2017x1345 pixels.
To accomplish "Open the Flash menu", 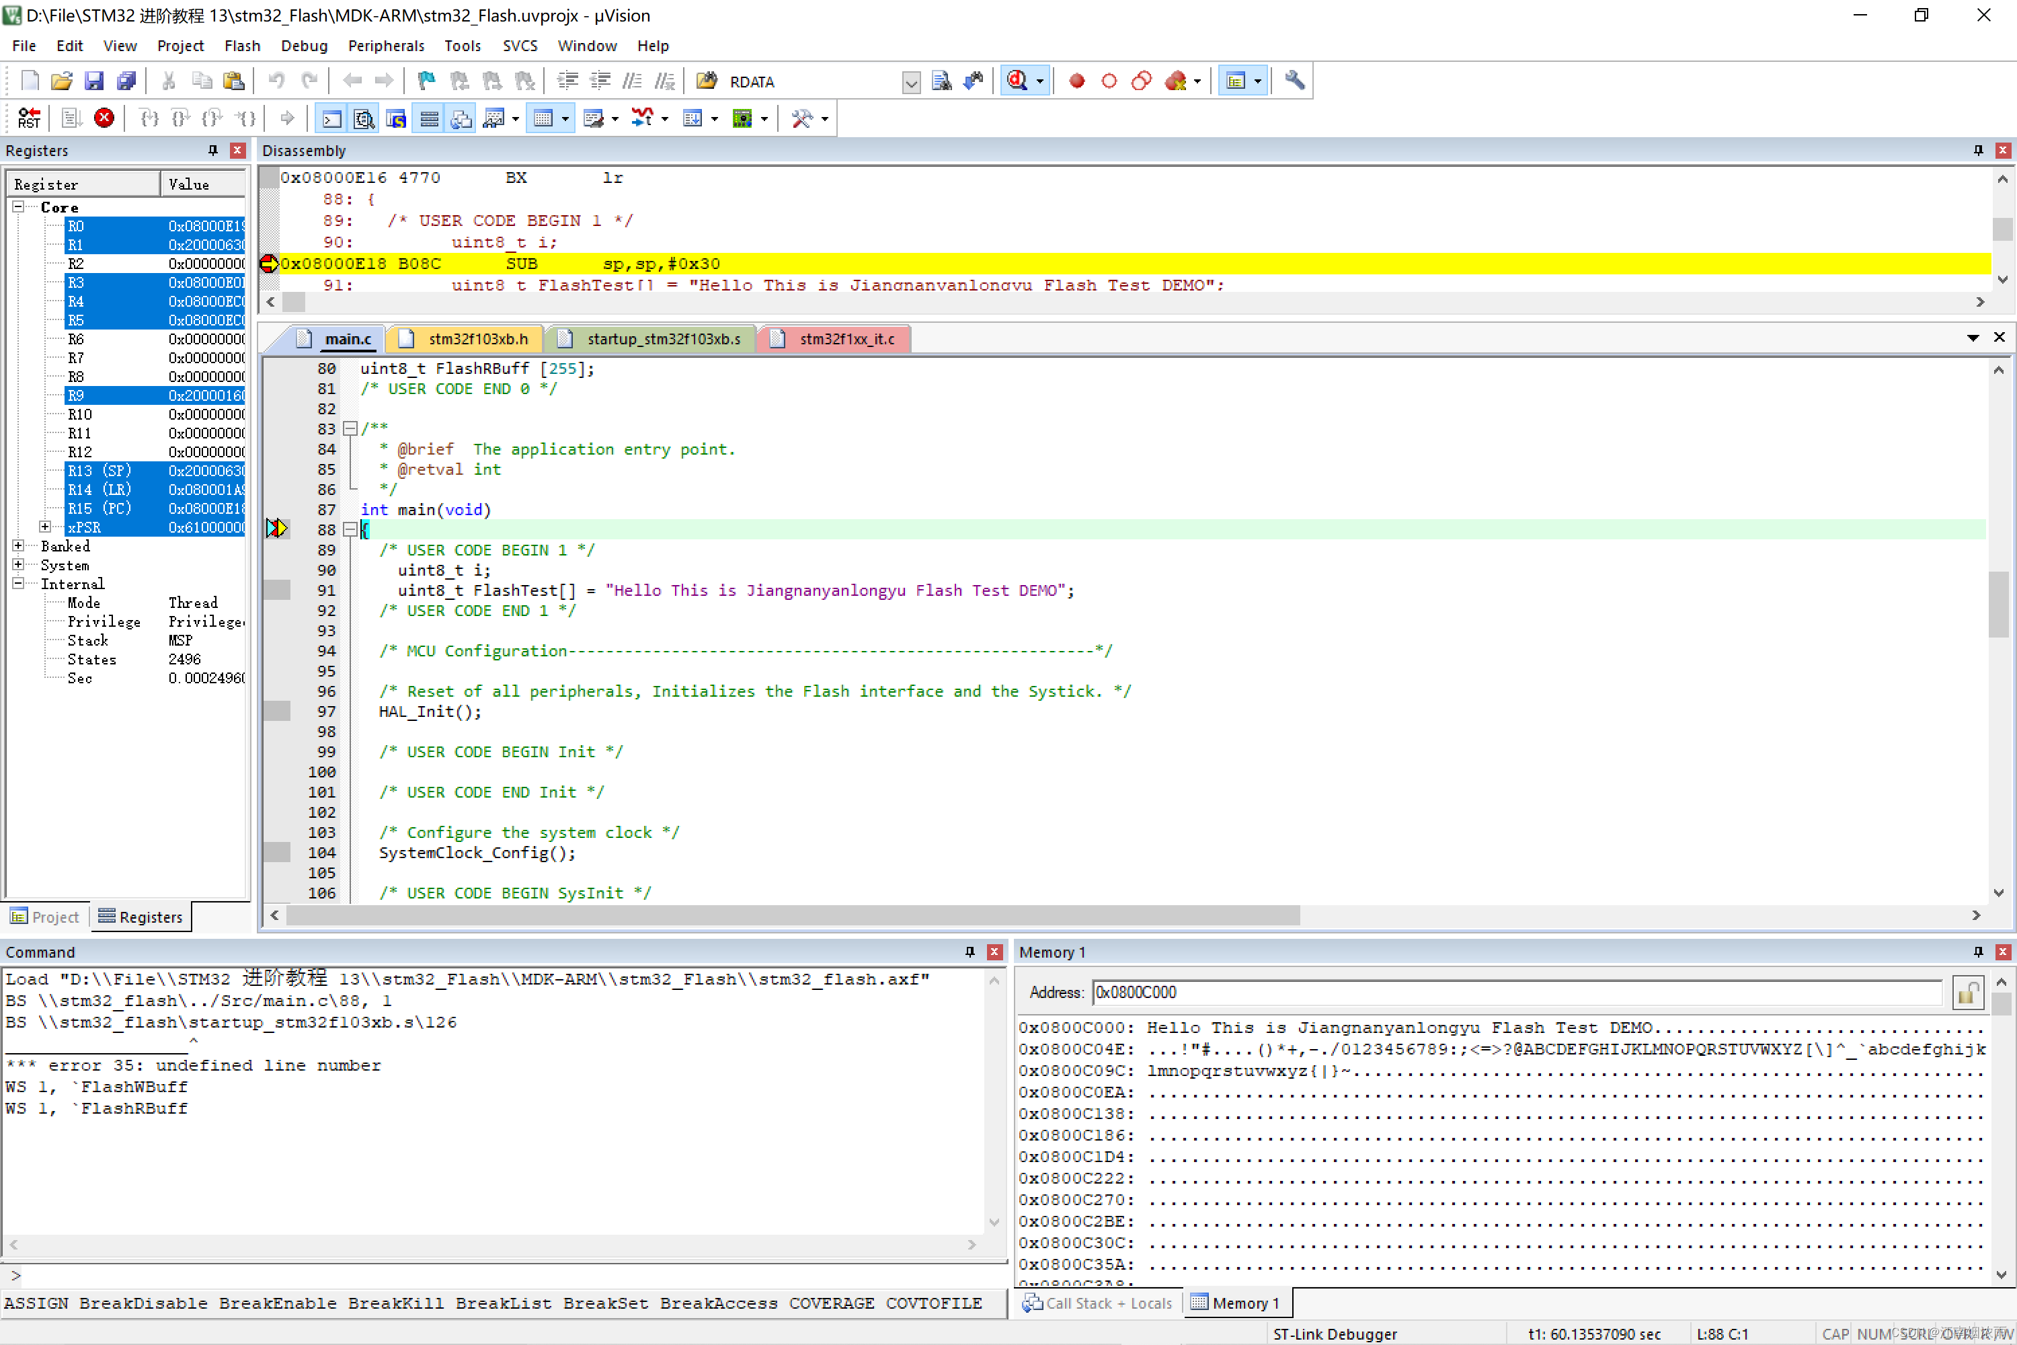I will [x=242, y=46].
